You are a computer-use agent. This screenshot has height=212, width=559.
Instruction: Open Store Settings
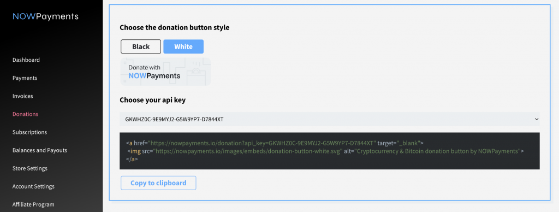click(29, 168)
